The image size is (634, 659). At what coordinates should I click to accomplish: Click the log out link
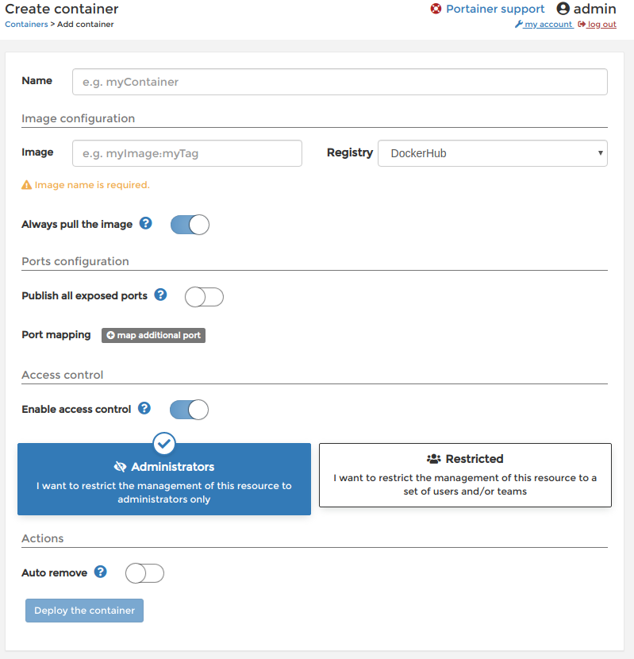point(601,25)
